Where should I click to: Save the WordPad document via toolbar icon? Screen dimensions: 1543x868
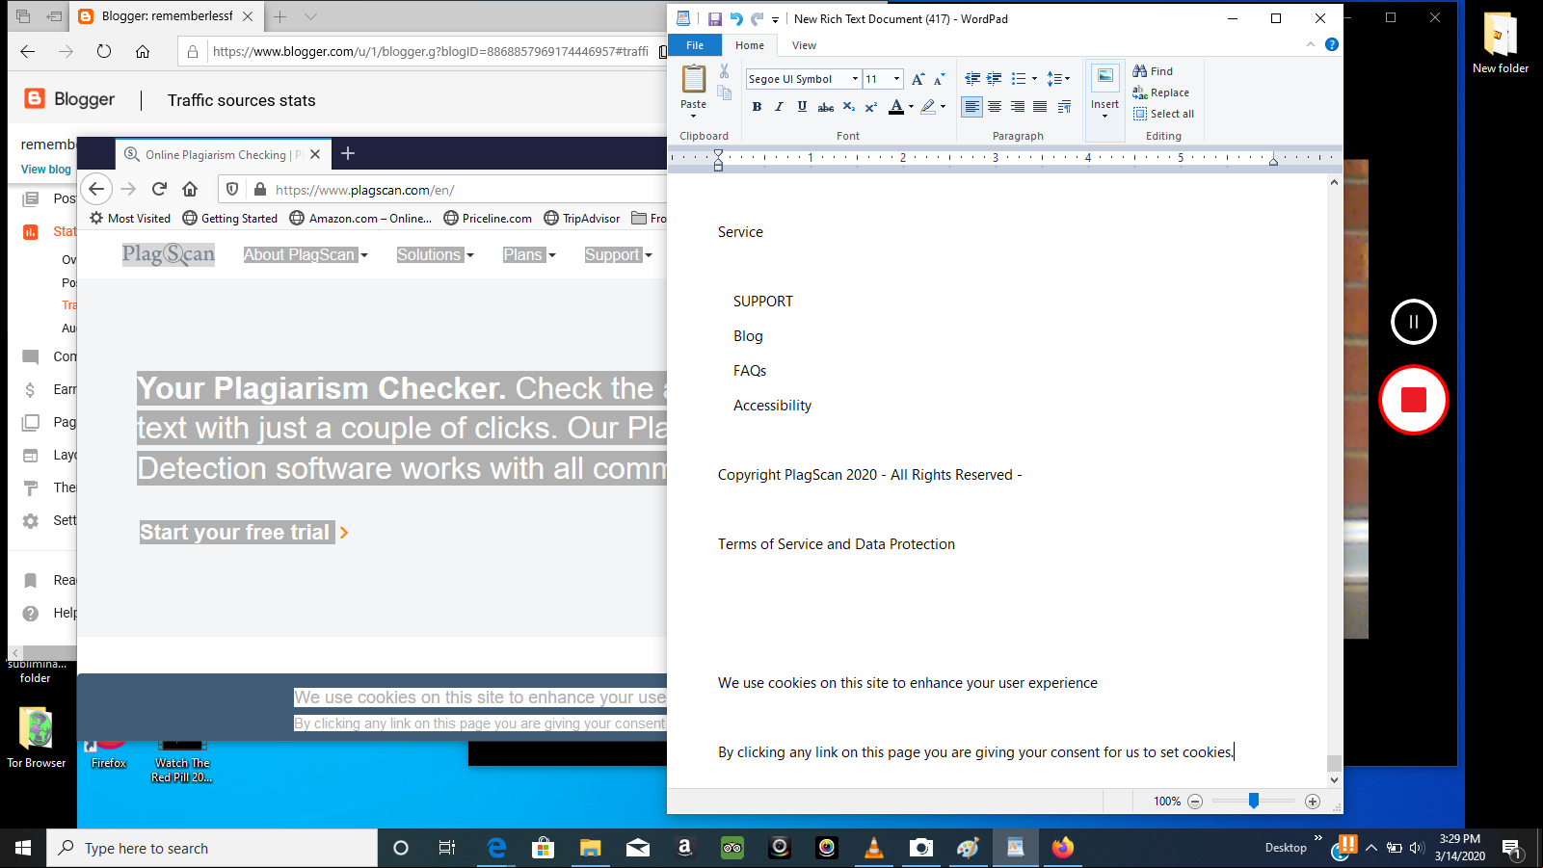pyautogui.click(x=715, y=18)
